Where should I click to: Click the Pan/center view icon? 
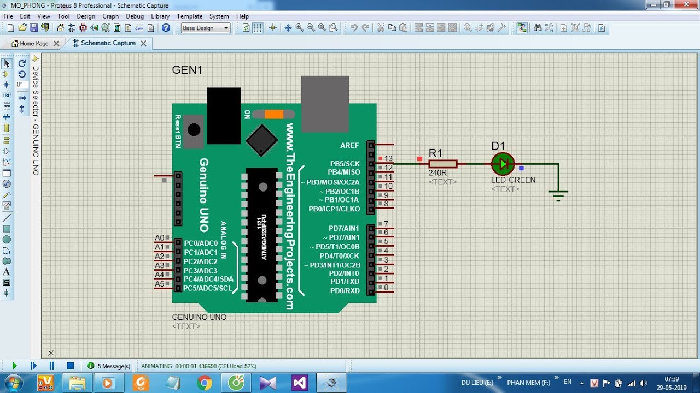(x=288, y=28)
